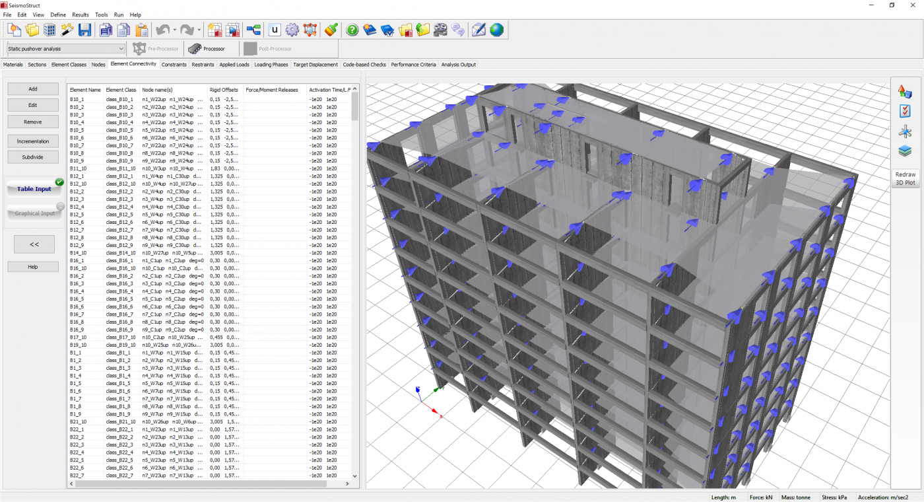Click the axes node icon in 3D sidebar

(906, 131)
